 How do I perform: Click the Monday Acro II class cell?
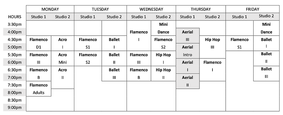pyautogui.click(x=63, y=77)
